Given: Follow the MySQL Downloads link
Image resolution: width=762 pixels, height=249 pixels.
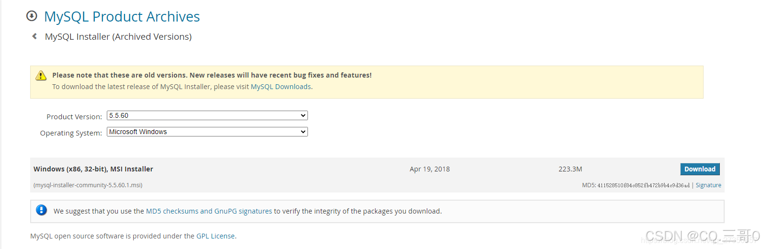Looking at the screenshot, I should pyautogui.click(x=281, y=87).
